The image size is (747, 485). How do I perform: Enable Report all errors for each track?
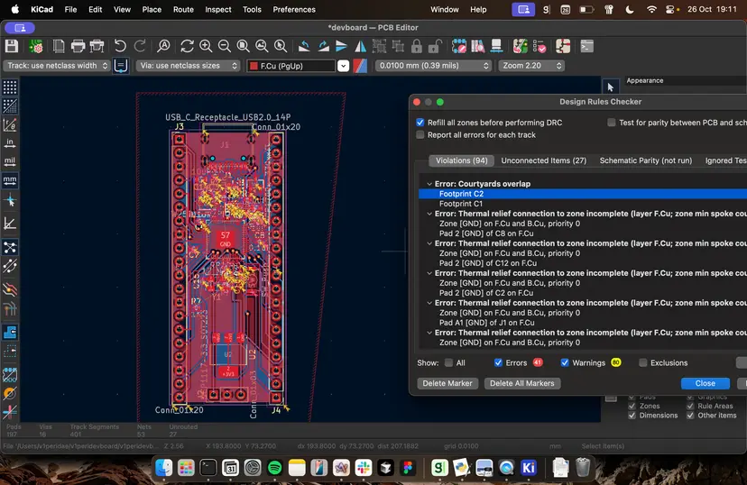(420, 134)
